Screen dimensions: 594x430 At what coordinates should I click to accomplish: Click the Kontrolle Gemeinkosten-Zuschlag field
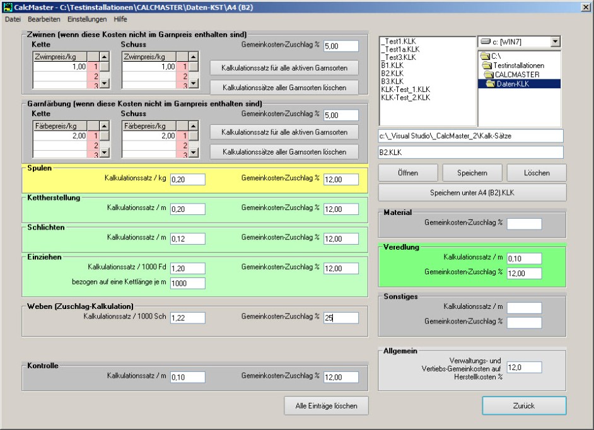click(341, 377)
